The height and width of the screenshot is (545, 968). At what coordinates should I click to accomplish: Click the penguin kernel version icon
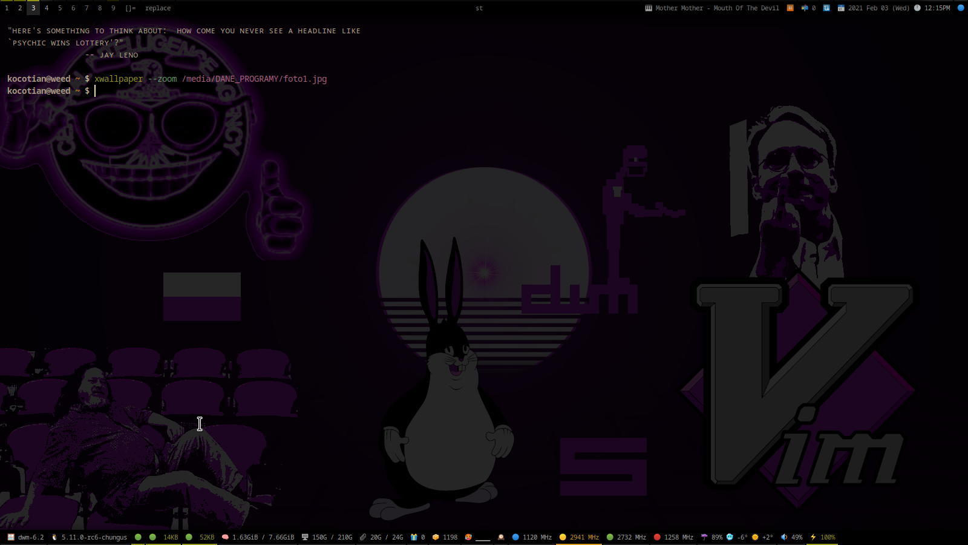(x=54, y=537)
